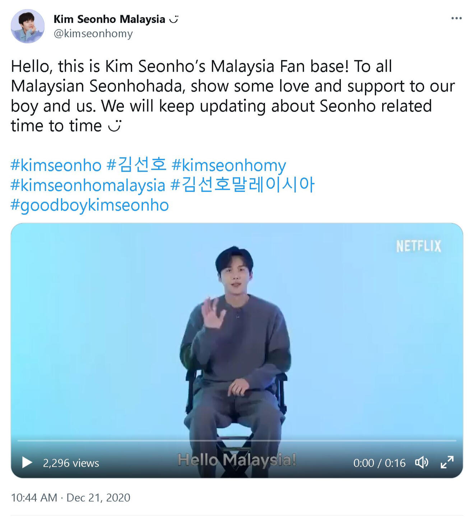
Task: Open the #kimseonhomy hashtag
Action: (229, 165)
